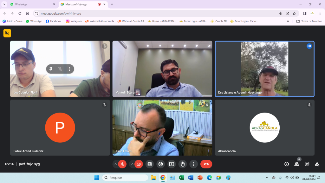Open the Todos os favoritos folder

[x=309, y=21]
